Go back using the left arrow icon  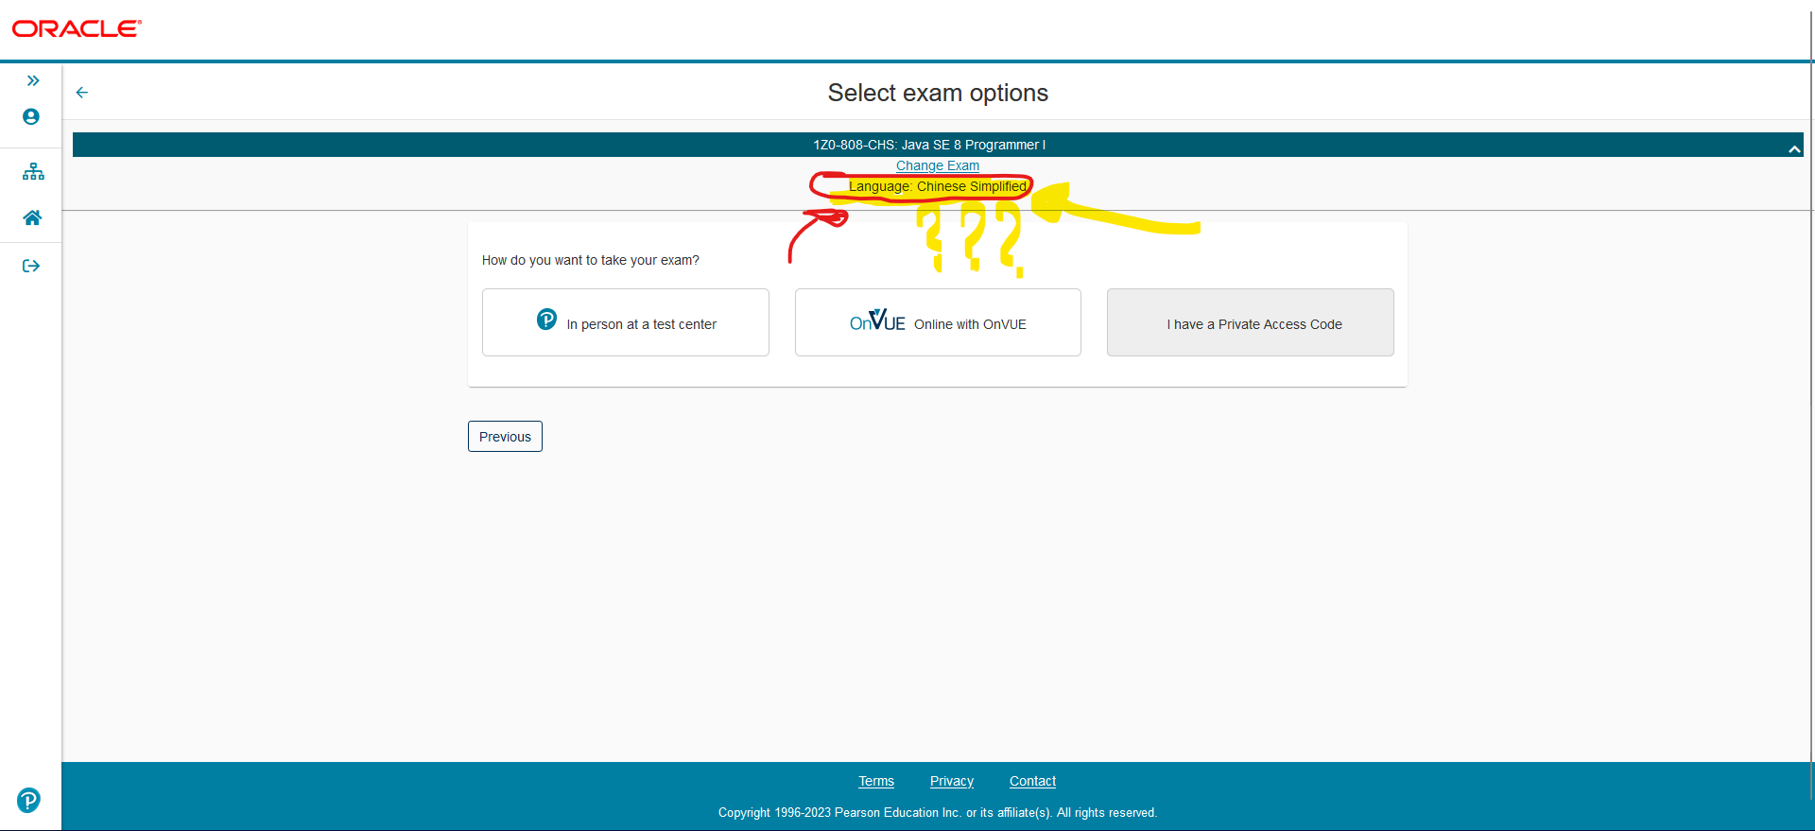pyautogui.click(x=82, y=92)
